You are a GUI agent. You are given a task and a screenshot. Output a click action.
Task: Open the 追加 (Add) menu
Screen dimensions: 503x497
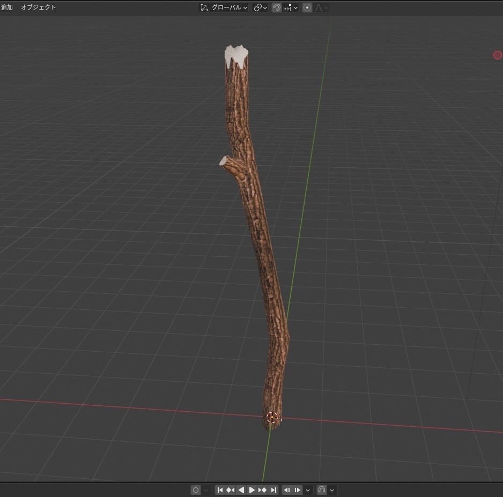(6, 7)
